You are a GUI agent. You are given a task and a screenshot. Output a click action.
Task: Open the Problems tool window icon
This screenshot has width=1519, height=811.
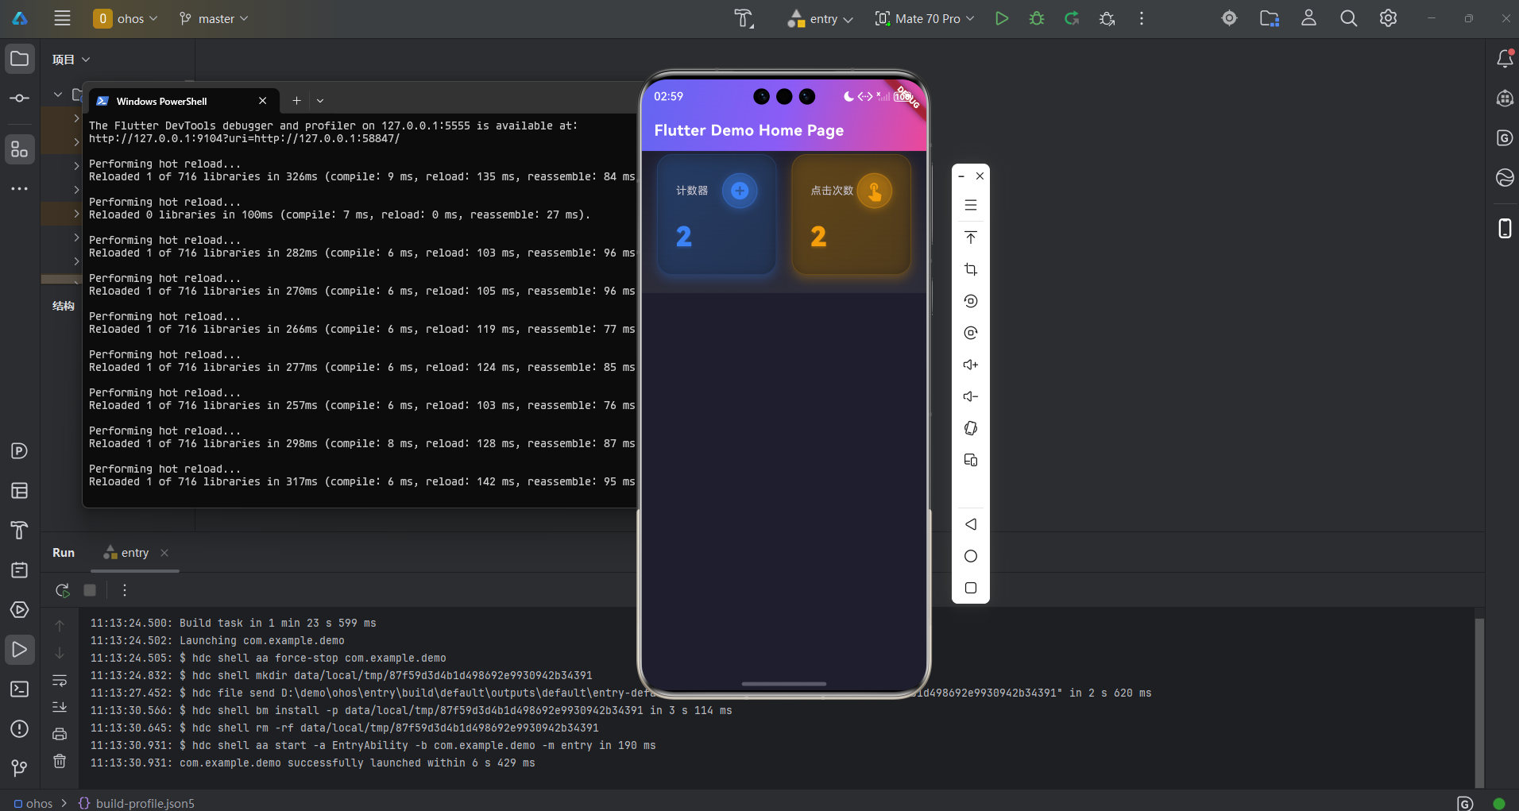tap(20, 729)
